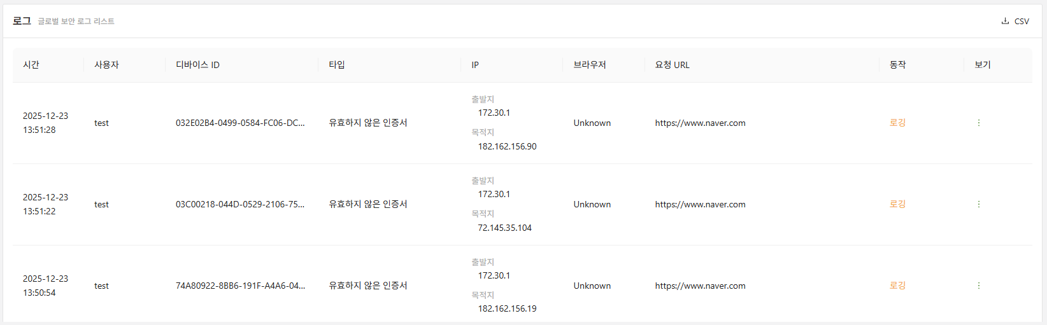Click the 로깅 action in second row
This screenshot has height=325, width=1047.
(897, 204)
